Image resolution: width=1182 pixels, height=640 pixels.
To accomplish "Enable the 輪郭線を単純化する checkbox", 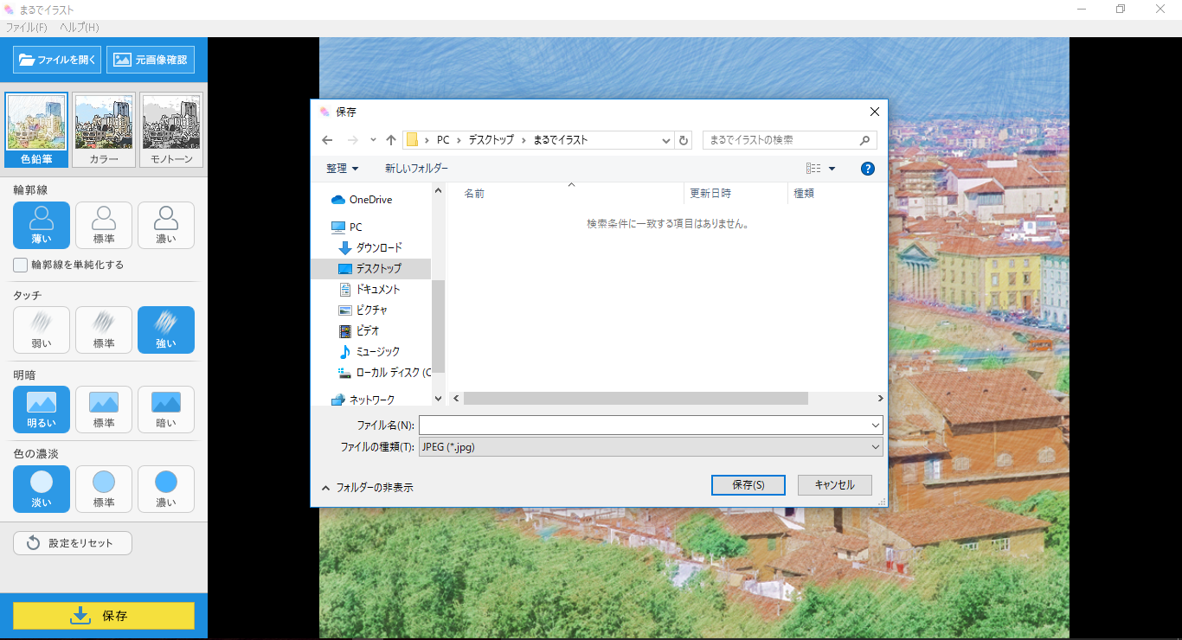I will tap(19, 266).
